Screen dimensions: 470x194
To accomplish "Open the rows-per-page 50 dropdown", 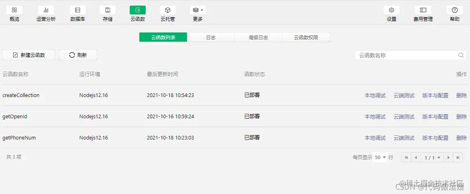I will click(380, 158).
